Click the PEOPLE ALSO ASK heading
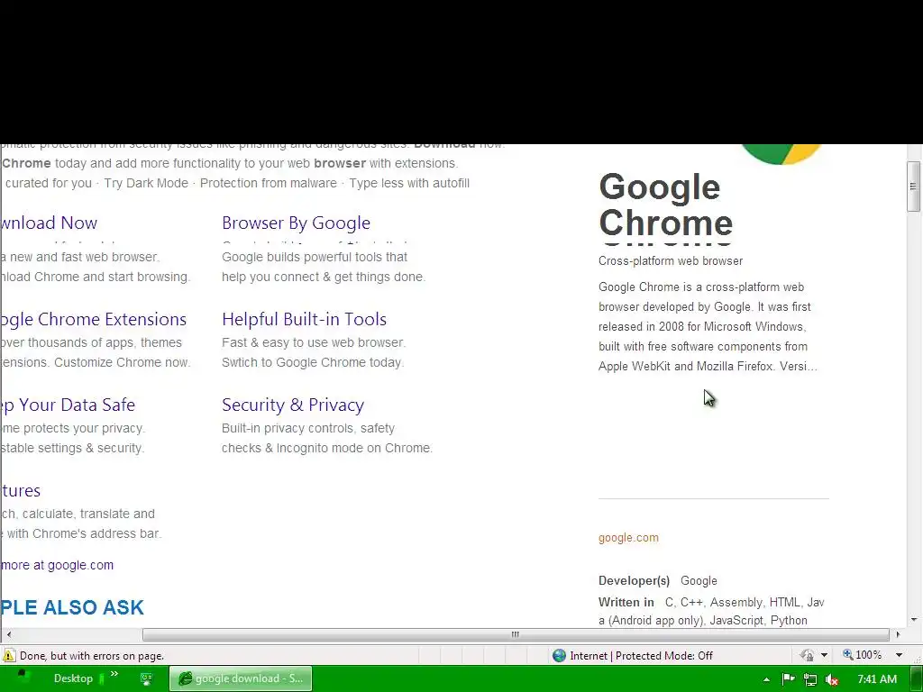This screenshot has width=923, height=692. click(72, 607)
